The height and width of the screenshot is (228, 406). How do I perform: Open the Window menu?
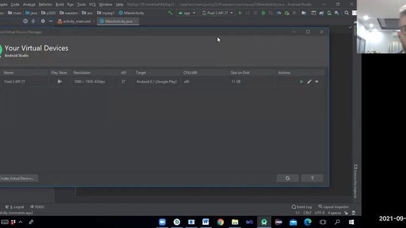(105, 4)
